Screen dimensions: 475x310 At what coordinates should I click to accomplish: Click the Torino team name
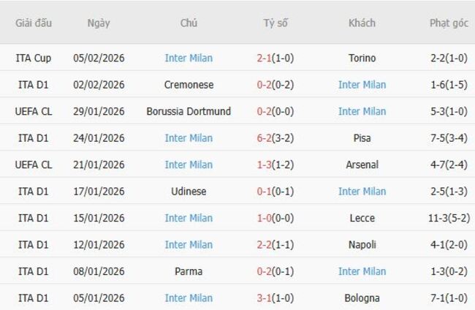(362, 58)
